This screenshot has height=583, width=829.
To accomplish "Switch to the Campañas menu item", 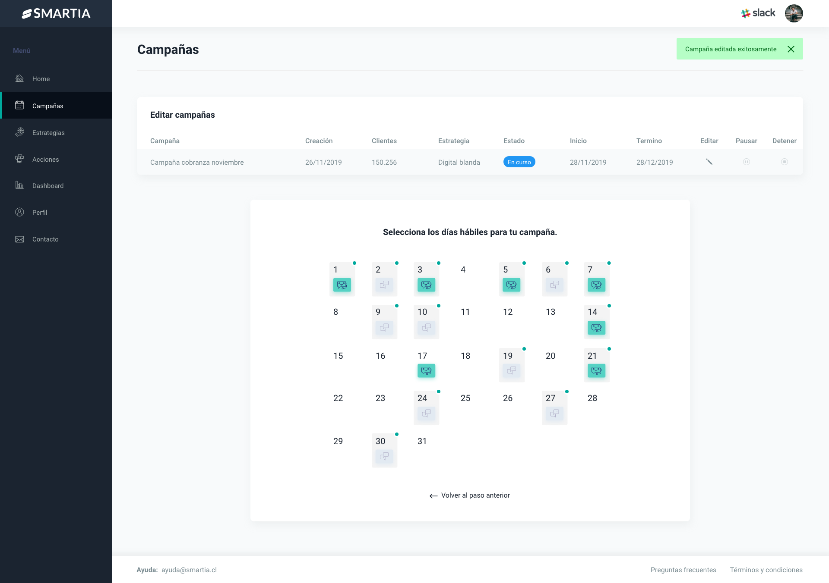I will click(47, 106).
